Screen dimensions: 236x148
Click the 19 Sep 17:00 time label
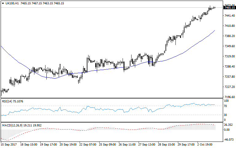pos(48,145)
